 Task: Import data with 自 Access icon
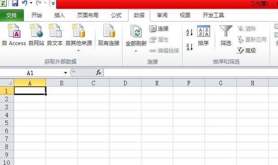tap(14, 35)
